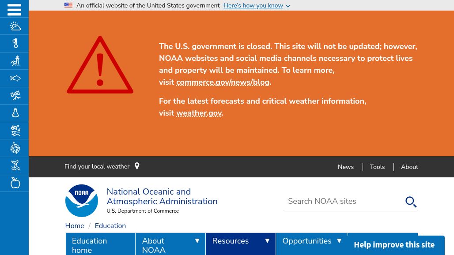The height and width of the screenshot is (255, 454).
Task: Click the weather sun-and-cloud sidebar icon
Action: click(15, 26)
